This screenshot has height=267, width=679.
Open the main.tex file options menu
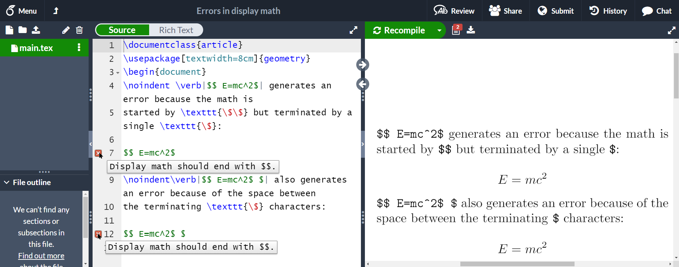pyautogui.click(x=79, y=48)
